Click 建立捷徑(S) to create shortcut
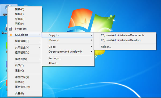 (x=25, y=77)
